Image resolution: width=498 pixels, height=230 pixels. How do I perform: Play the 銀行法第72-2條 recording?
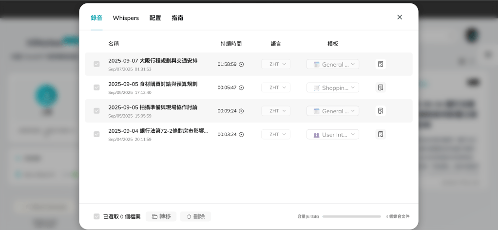(241, 134)
